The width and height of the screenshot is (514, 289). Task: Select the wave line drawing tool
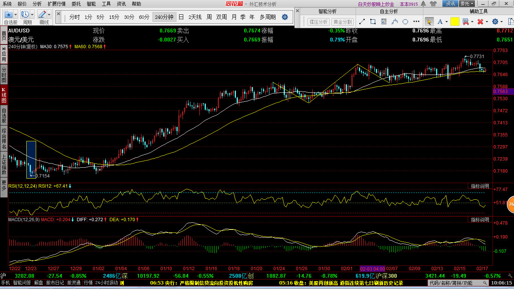click(x=395, y=22)
